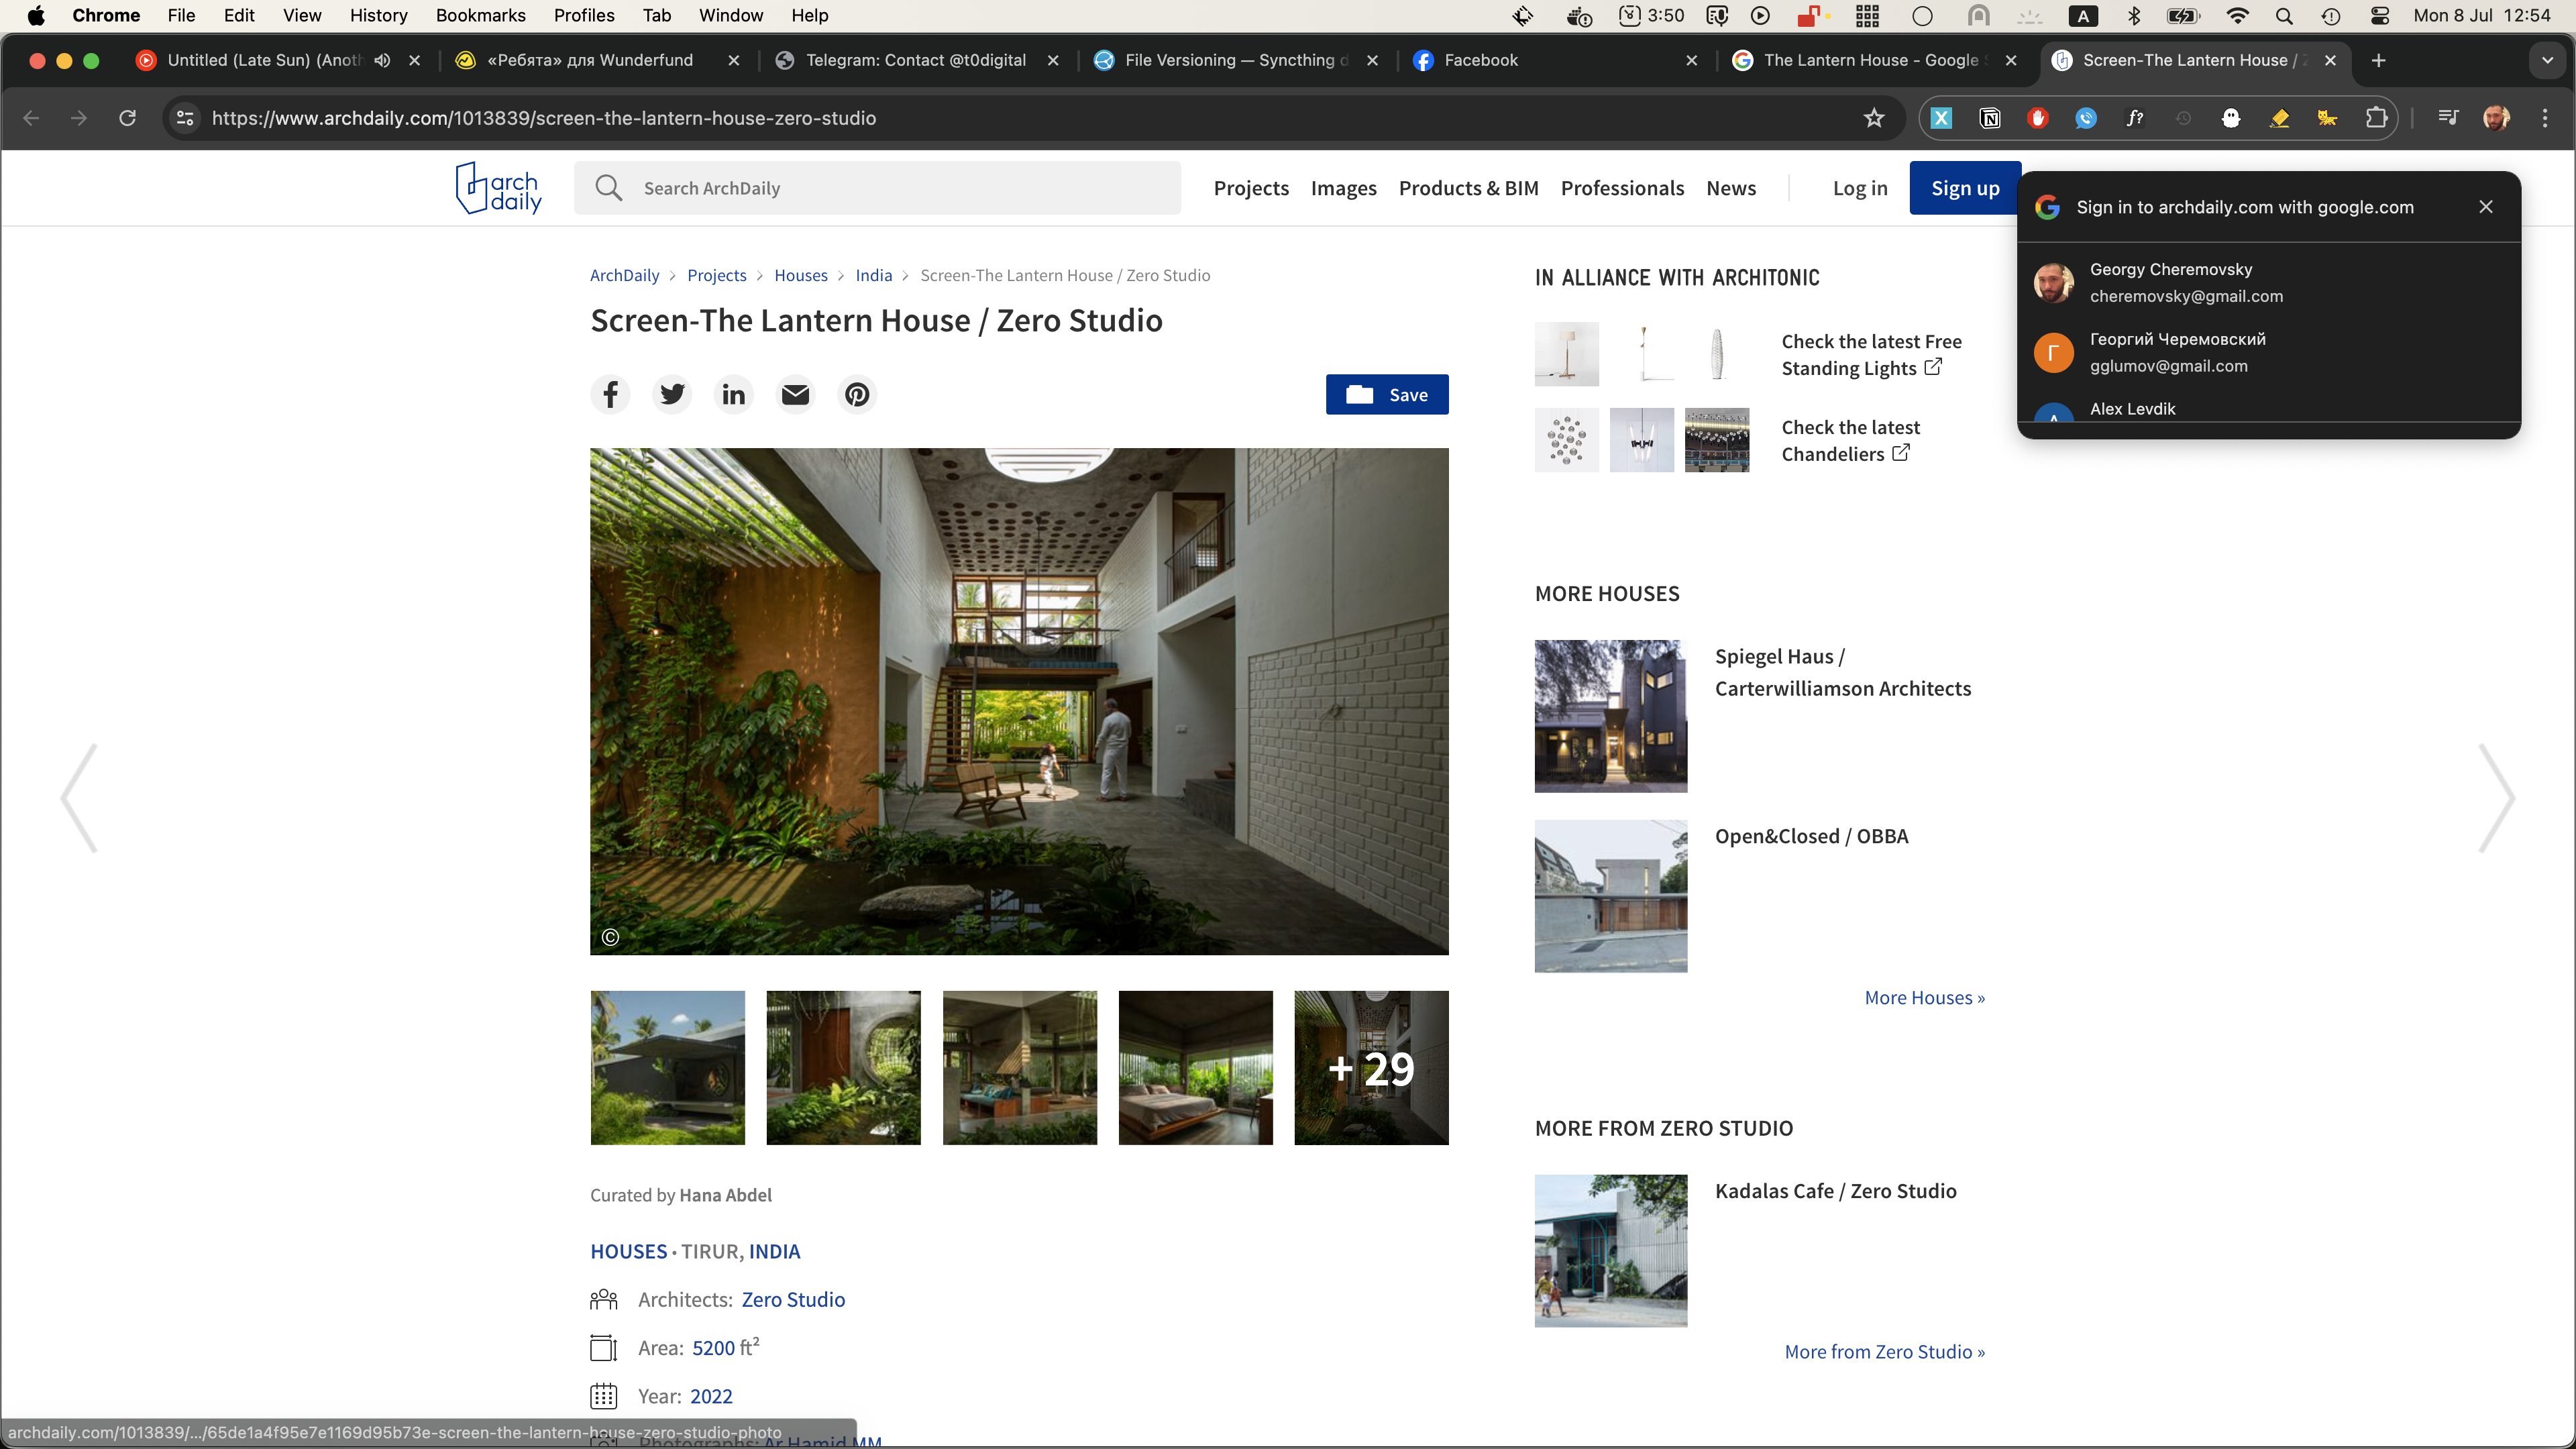Expand Chrome tab search dropdown
This screenshot has width=2576, height=1449.
point(2547,60)
